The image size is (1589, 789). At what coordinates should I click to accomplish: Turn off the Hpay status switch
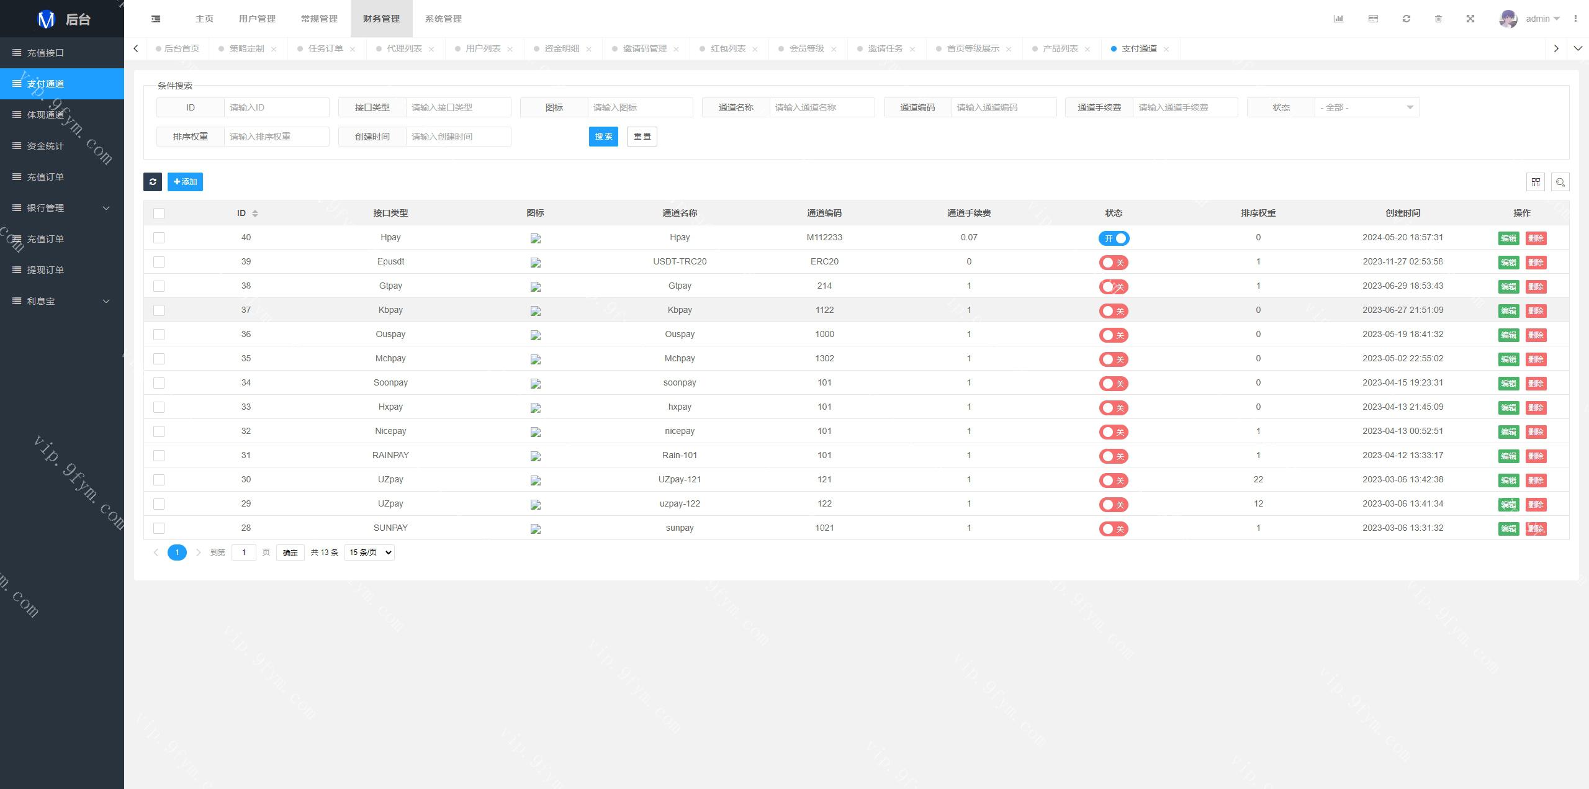click(x=1114, y=238)
